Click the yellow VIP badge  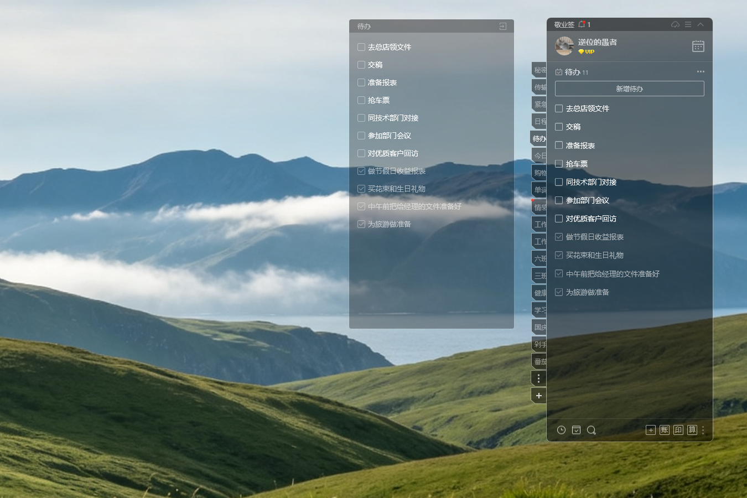(587, 51)
